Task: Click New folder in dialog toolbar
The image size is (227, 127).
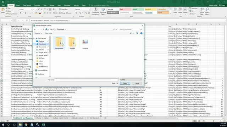Action: pos(49,33)
